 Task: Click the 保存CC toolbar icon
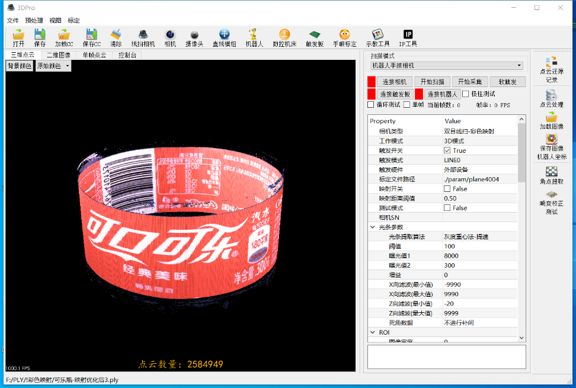(91, 38)
